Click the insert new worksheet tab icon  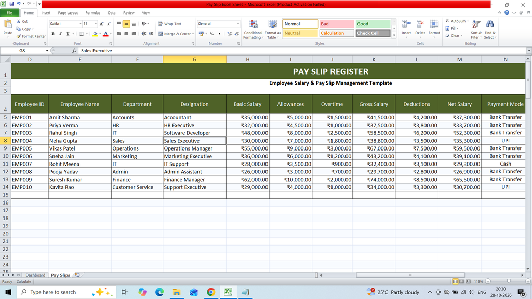(x=77, y=275)
